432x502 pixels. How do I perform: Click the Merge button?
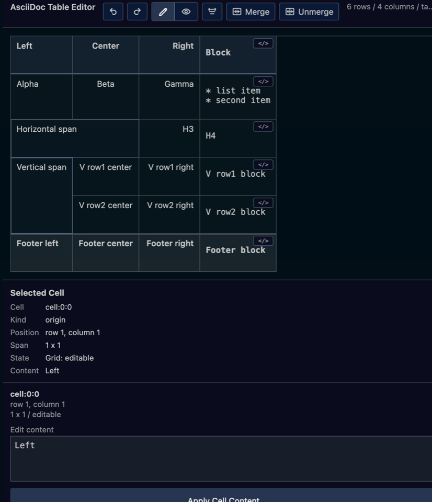click(251, 12)
